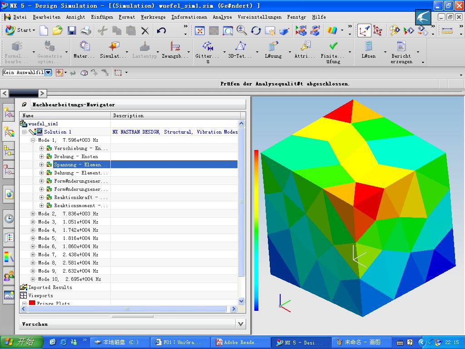Viewport: 465px width, 349px height.
Task: Open the Datei menu
Action: point(20,17)
